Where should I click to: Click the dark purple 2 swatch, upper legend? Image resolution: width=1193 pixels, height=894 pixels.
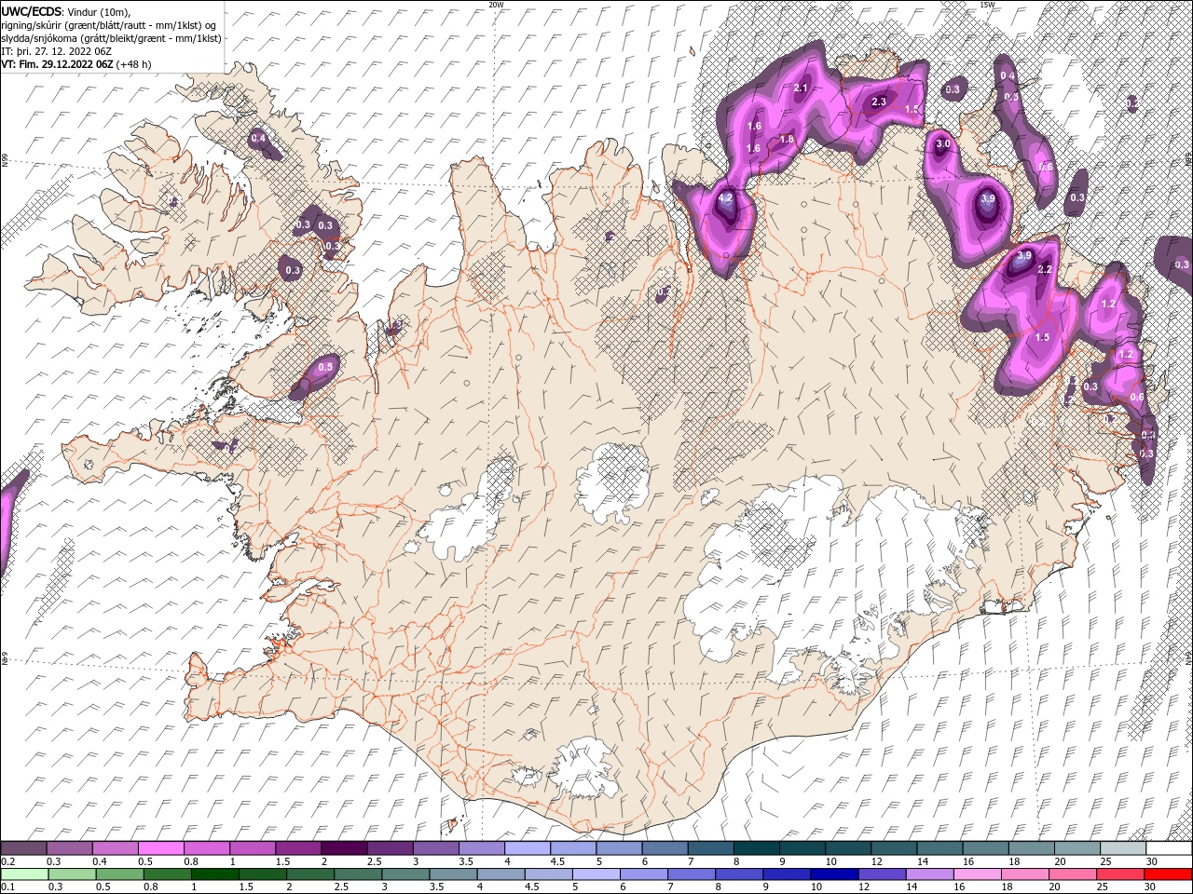coord(344,847)
